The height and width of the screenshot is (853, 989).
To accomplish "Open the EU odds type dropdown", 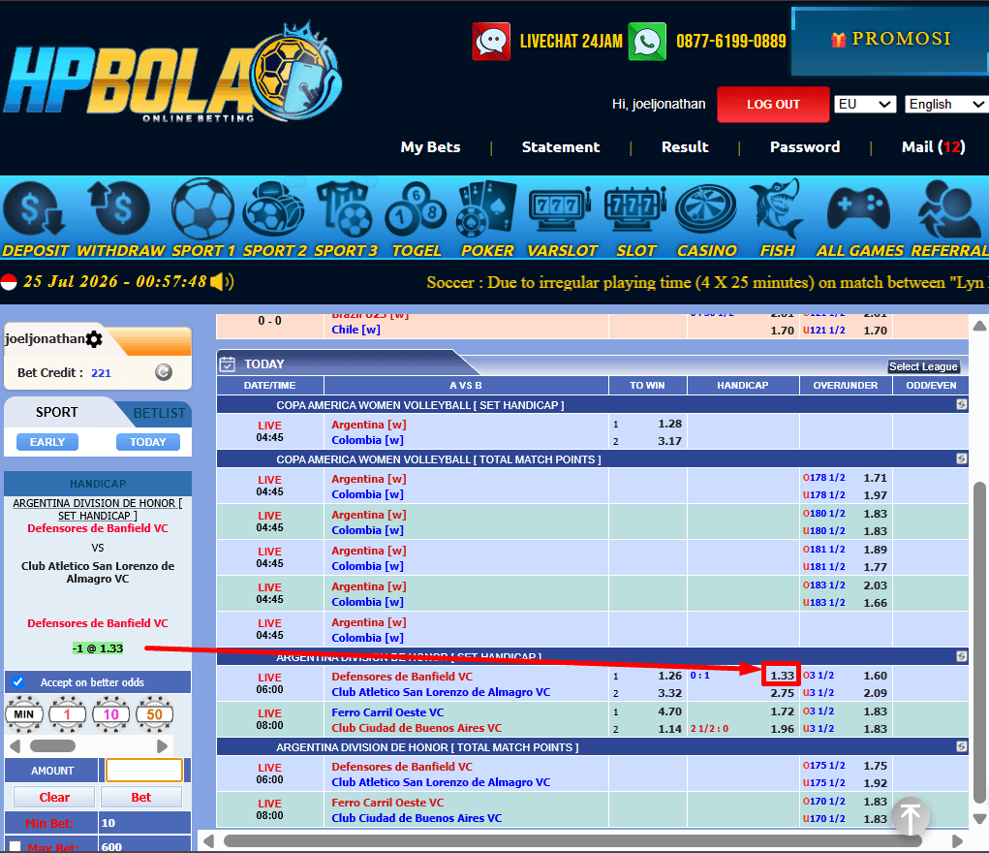I will pos(865,104).
